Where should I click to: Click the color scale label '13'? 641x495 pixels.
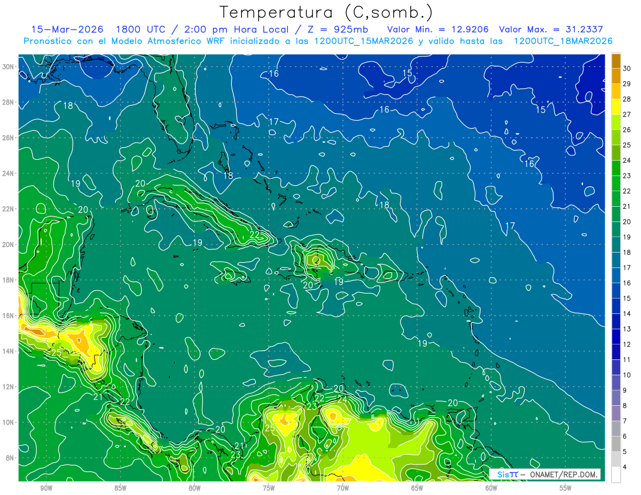point(627,329)
